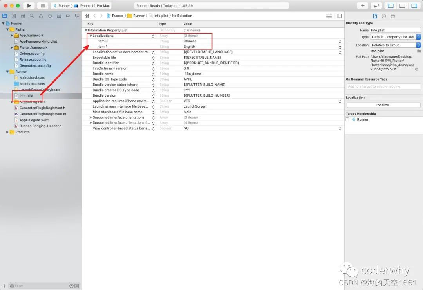Expand the Flutter.framework folder
423x290 pixels.
pos(12,47)
